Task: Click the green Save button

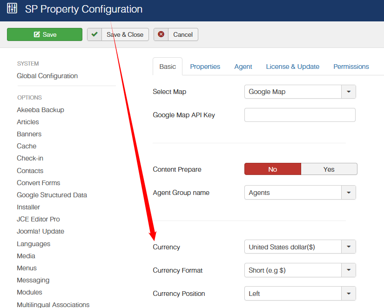Action: point(45,34)
